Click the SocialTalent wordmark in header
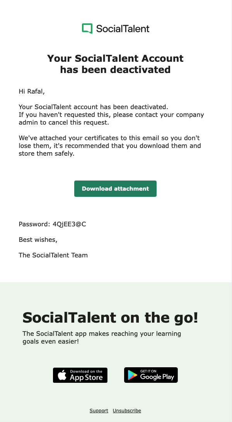The width and height of the screenshot is (232, 422). pos(123,28)
